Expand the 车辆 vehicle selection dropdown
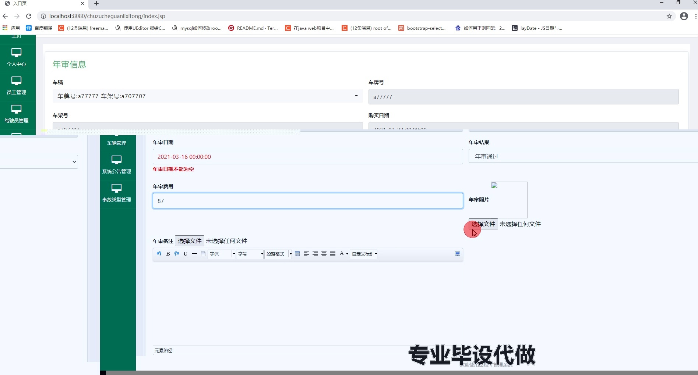698x375 pixels. [x=208, y=96]
